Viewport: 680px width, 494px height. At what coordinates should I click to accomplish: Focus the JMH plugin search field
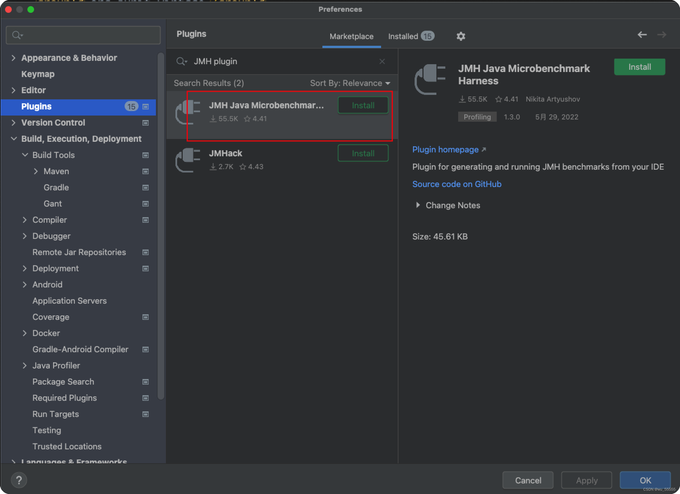coord(282,61)
